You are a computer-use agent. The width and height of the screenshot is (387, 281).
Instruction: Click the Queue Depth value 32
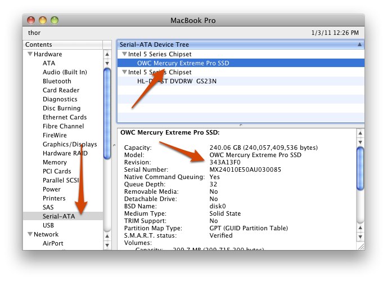point(213,184)
